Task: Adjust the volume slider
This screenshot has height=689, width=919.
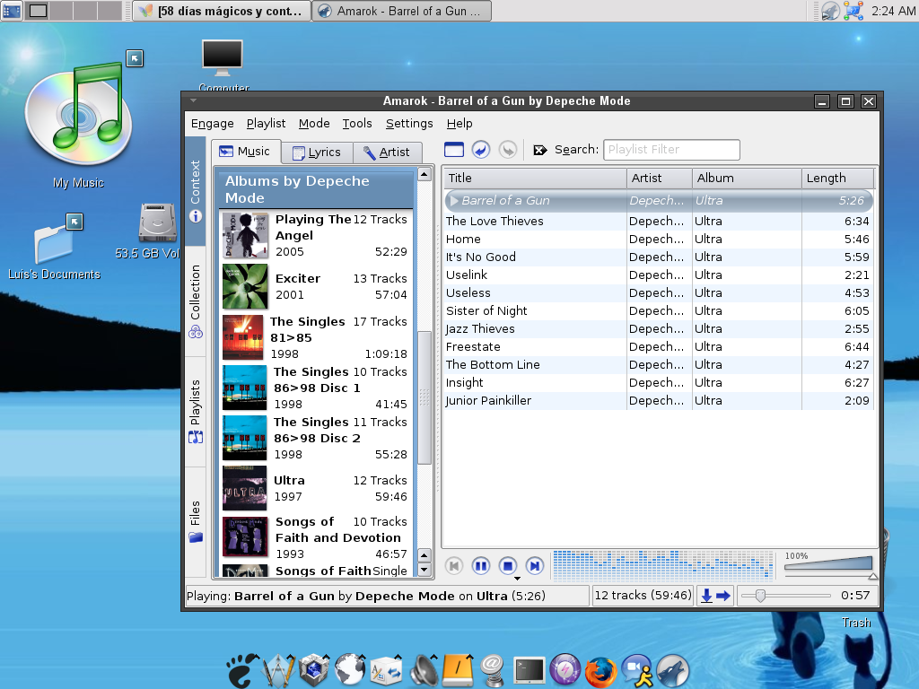Action: click(828, 565)
